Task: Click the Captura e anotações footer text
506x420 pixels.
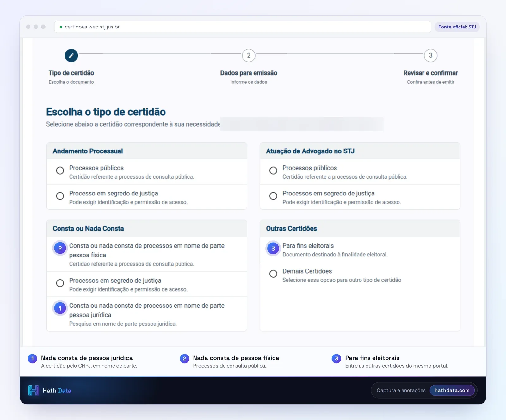Action: click(401, 390)
